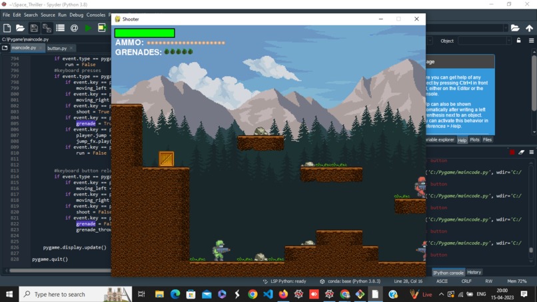This screenshot has height=302, width=537.
Task: Run current cell toolbar icon
Action: pos(102,28)
